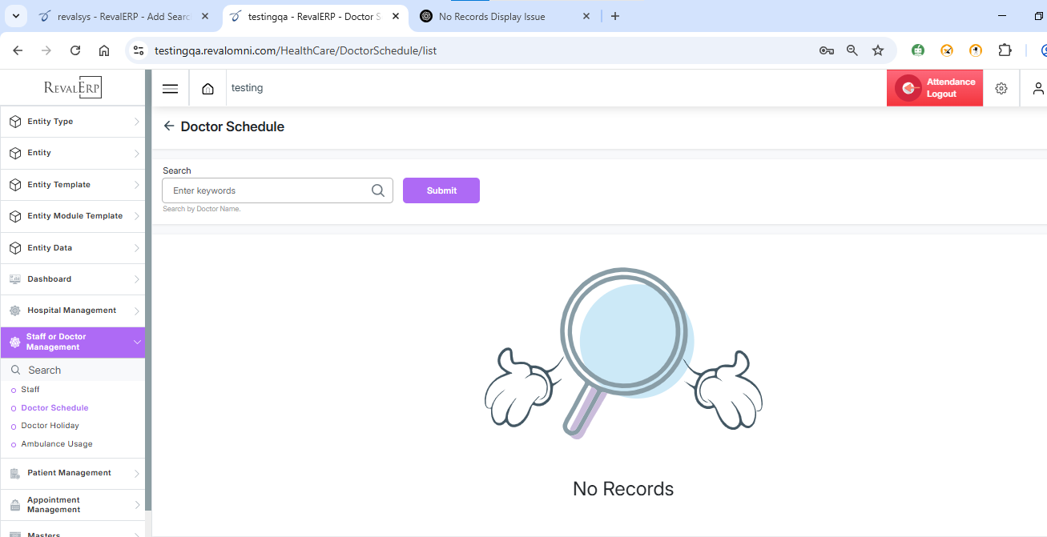The width and height of the screenshot is (1047, 537).
Task: Click the Enter keywords search field
Action: click(x=268, y=190)
